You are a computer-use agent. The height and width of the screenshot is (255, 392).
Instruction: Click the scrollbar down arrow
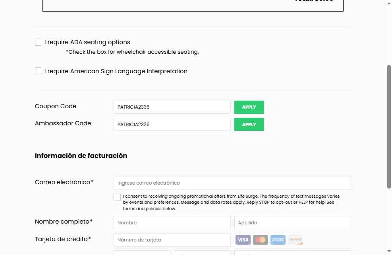(x=389, y=251)
